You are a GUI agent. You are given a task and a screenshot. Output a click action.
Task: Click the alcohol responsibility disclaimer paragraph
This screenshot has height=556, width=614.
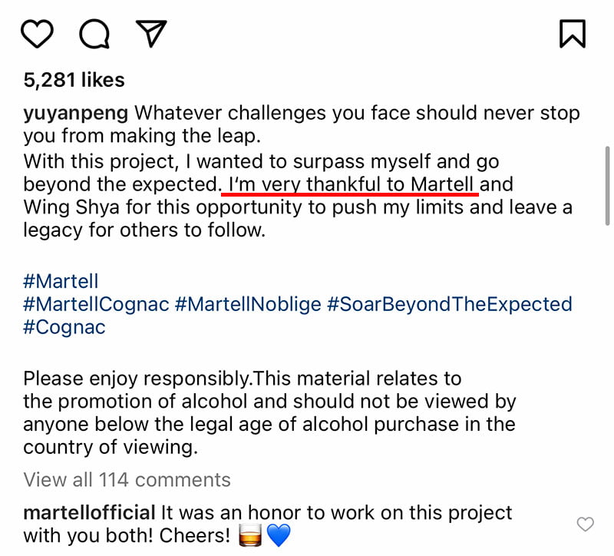coord(270,412)
